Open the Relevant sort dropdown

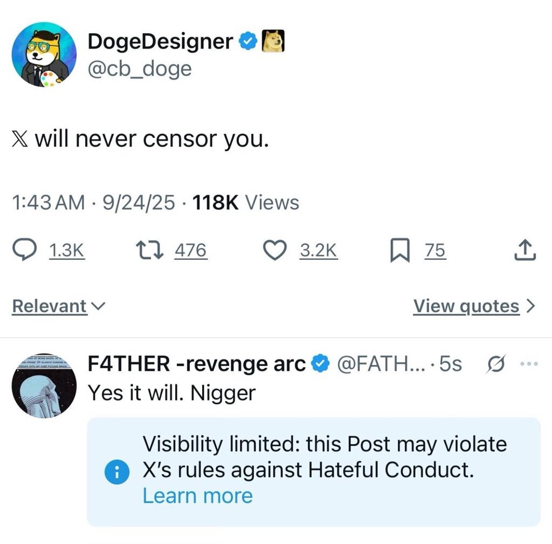58,306
